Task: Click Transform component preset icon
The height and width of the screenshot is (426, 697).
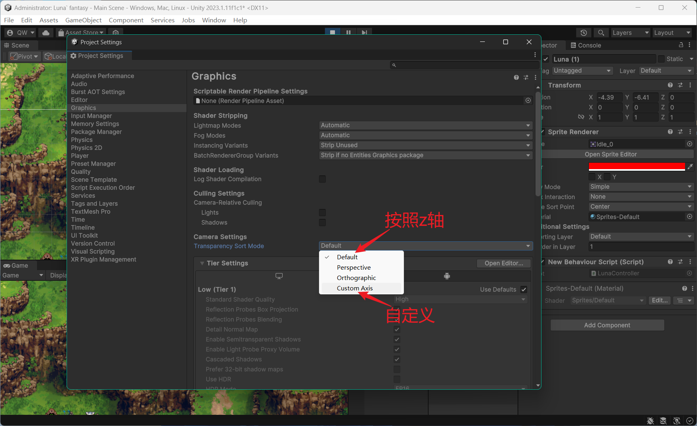Action: pyautogui.click(x=680, y=85)
